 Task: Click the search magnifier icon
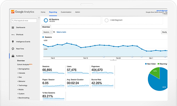coord(13,21)
